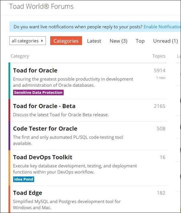
Task: Click the 5914 topics count
Action: [159, 71]
